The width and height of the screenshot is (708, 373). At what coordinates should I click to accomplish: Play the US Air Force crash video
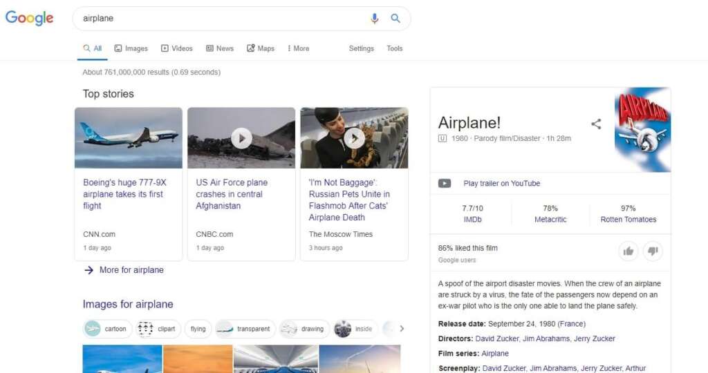(241, 138)
